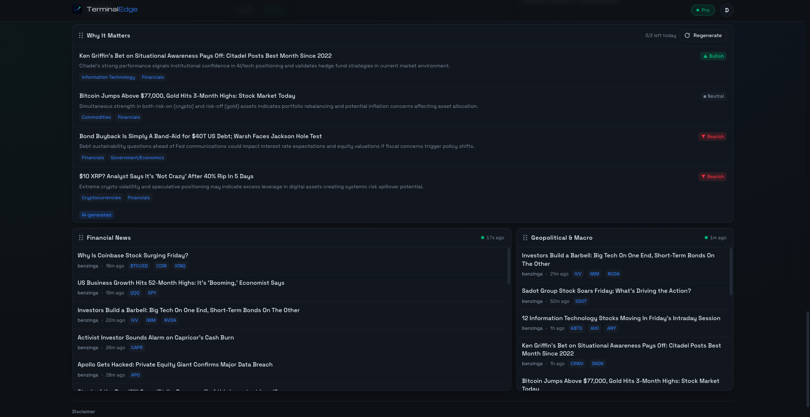Click the Pro plan badge
This screenshot has width=810, height=417.
click(703, 10)
